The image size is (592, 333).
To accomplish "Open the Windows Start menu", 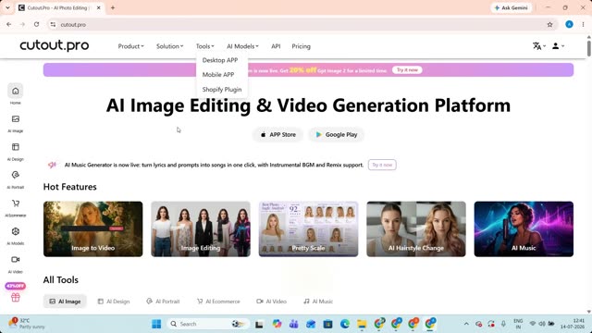I will [x=156, y=324].
